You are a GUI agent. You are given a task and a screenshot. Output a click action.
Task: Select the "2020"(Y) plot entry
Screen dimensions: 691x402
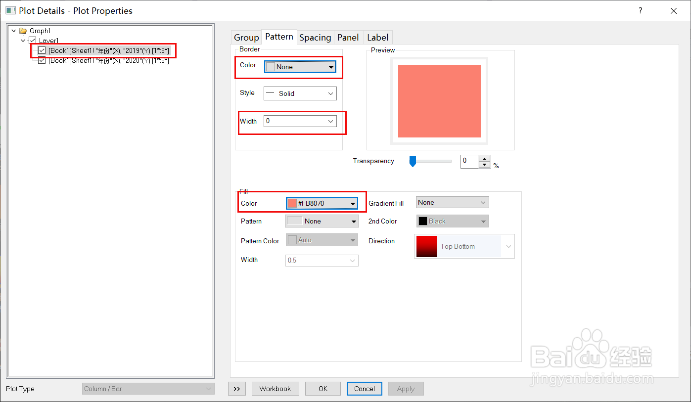tap(109, 60)
